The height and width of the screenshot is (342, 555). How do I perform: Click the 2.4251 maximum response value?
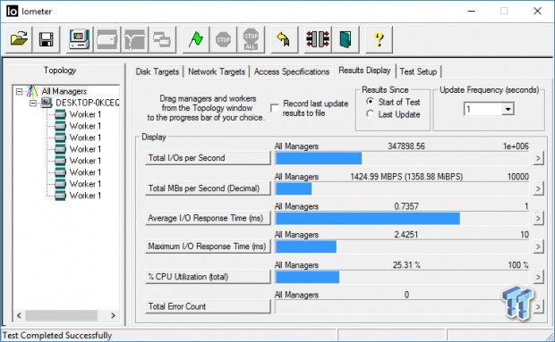tap(406, 235)
